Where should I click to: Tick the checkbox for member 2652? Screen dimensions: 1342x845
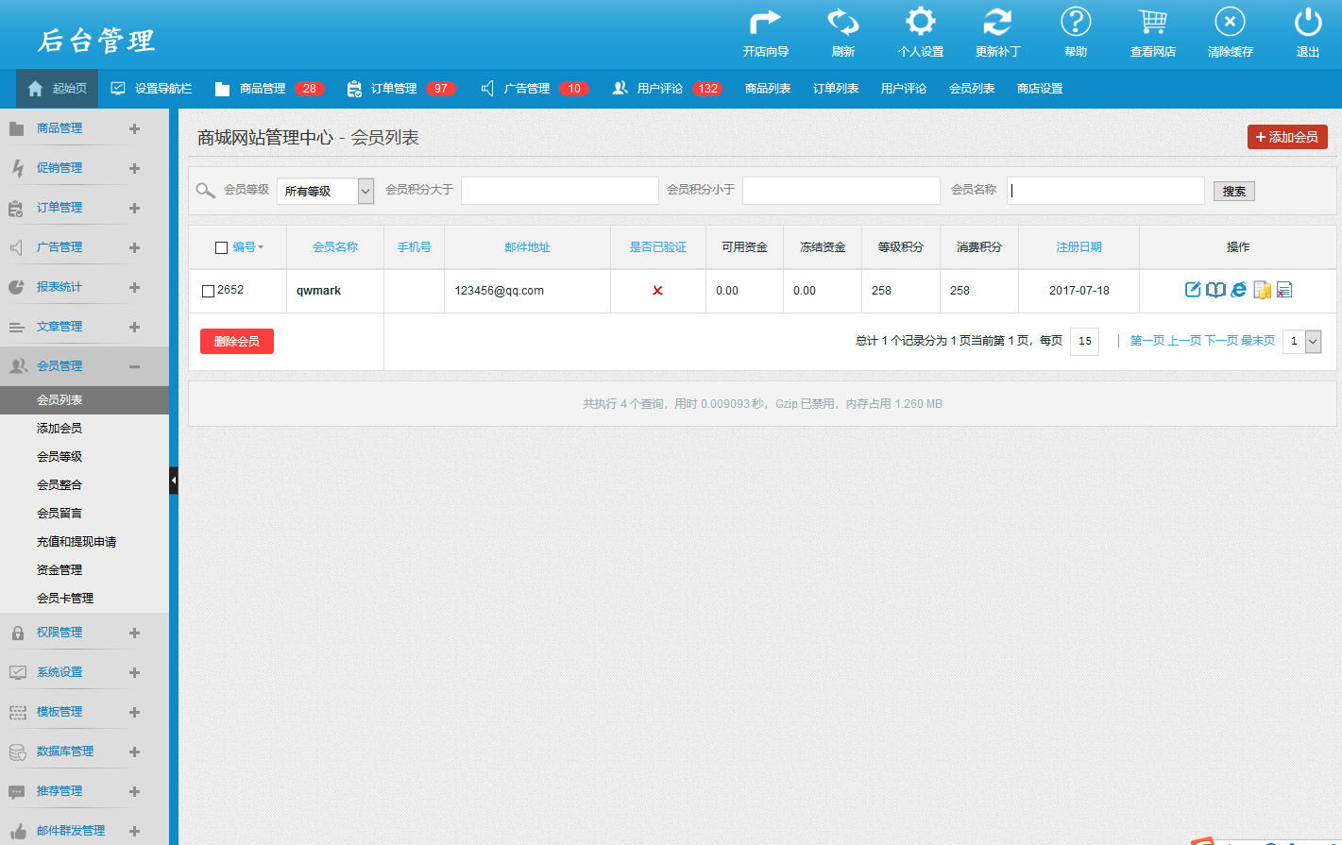click(208, 291)
